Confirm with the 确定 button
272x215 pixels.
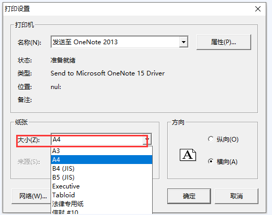(189, 196)
